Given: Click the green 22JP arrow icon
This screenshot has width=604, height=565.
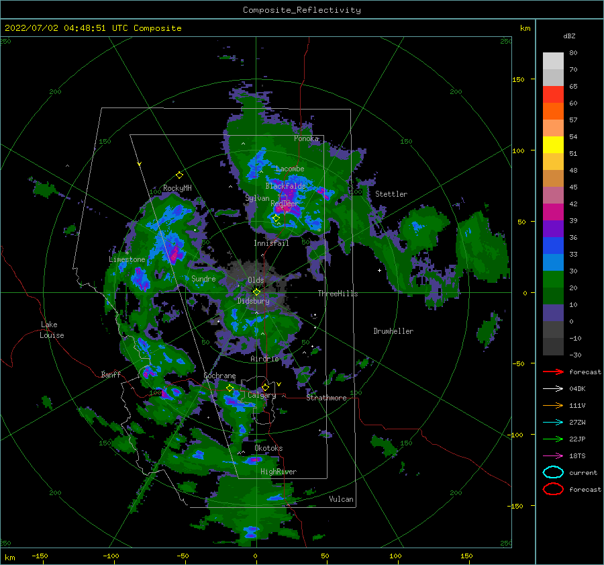Looking at the screenshot, I should click(x=553, y=439).
